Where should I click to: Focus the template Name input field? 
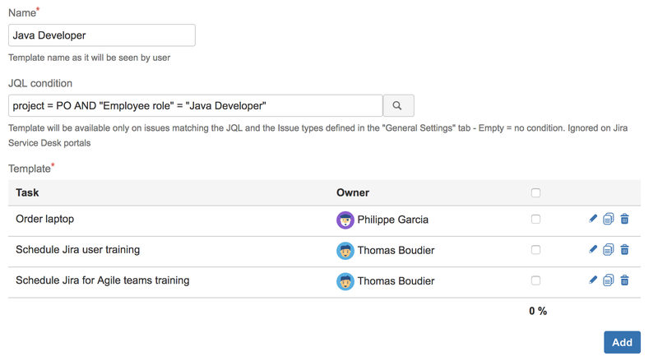point(102,35)
